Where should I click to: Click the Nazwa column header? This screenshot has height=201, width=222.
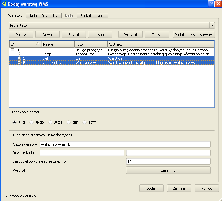click(x=58, y=44)
